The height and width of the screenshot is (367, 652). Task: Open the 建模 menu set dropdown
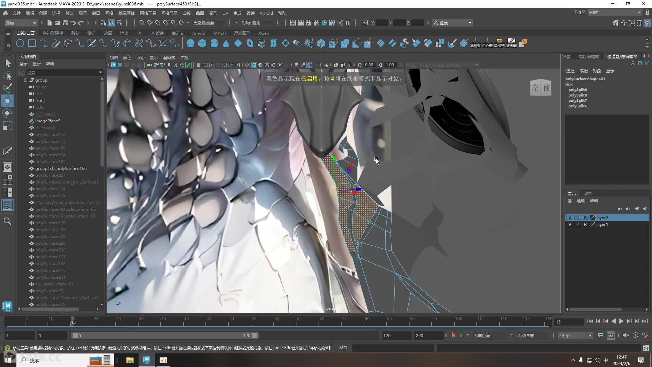tap(21, 23)
